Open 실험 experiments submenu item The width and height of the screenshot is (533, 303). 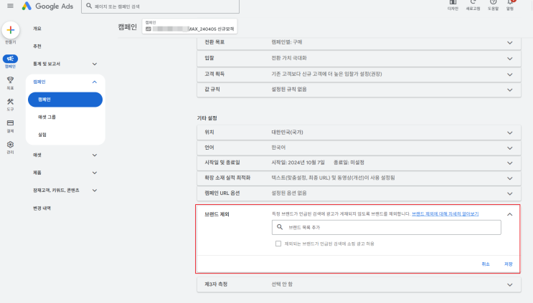tap(42, 135)
